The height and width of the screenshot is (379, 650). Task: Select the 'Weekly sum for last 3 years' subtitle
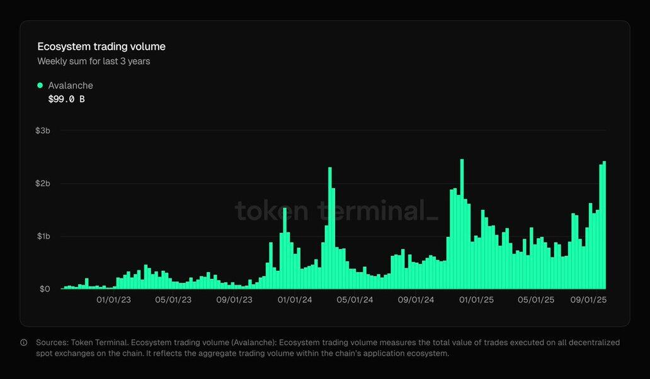(94, 61)
